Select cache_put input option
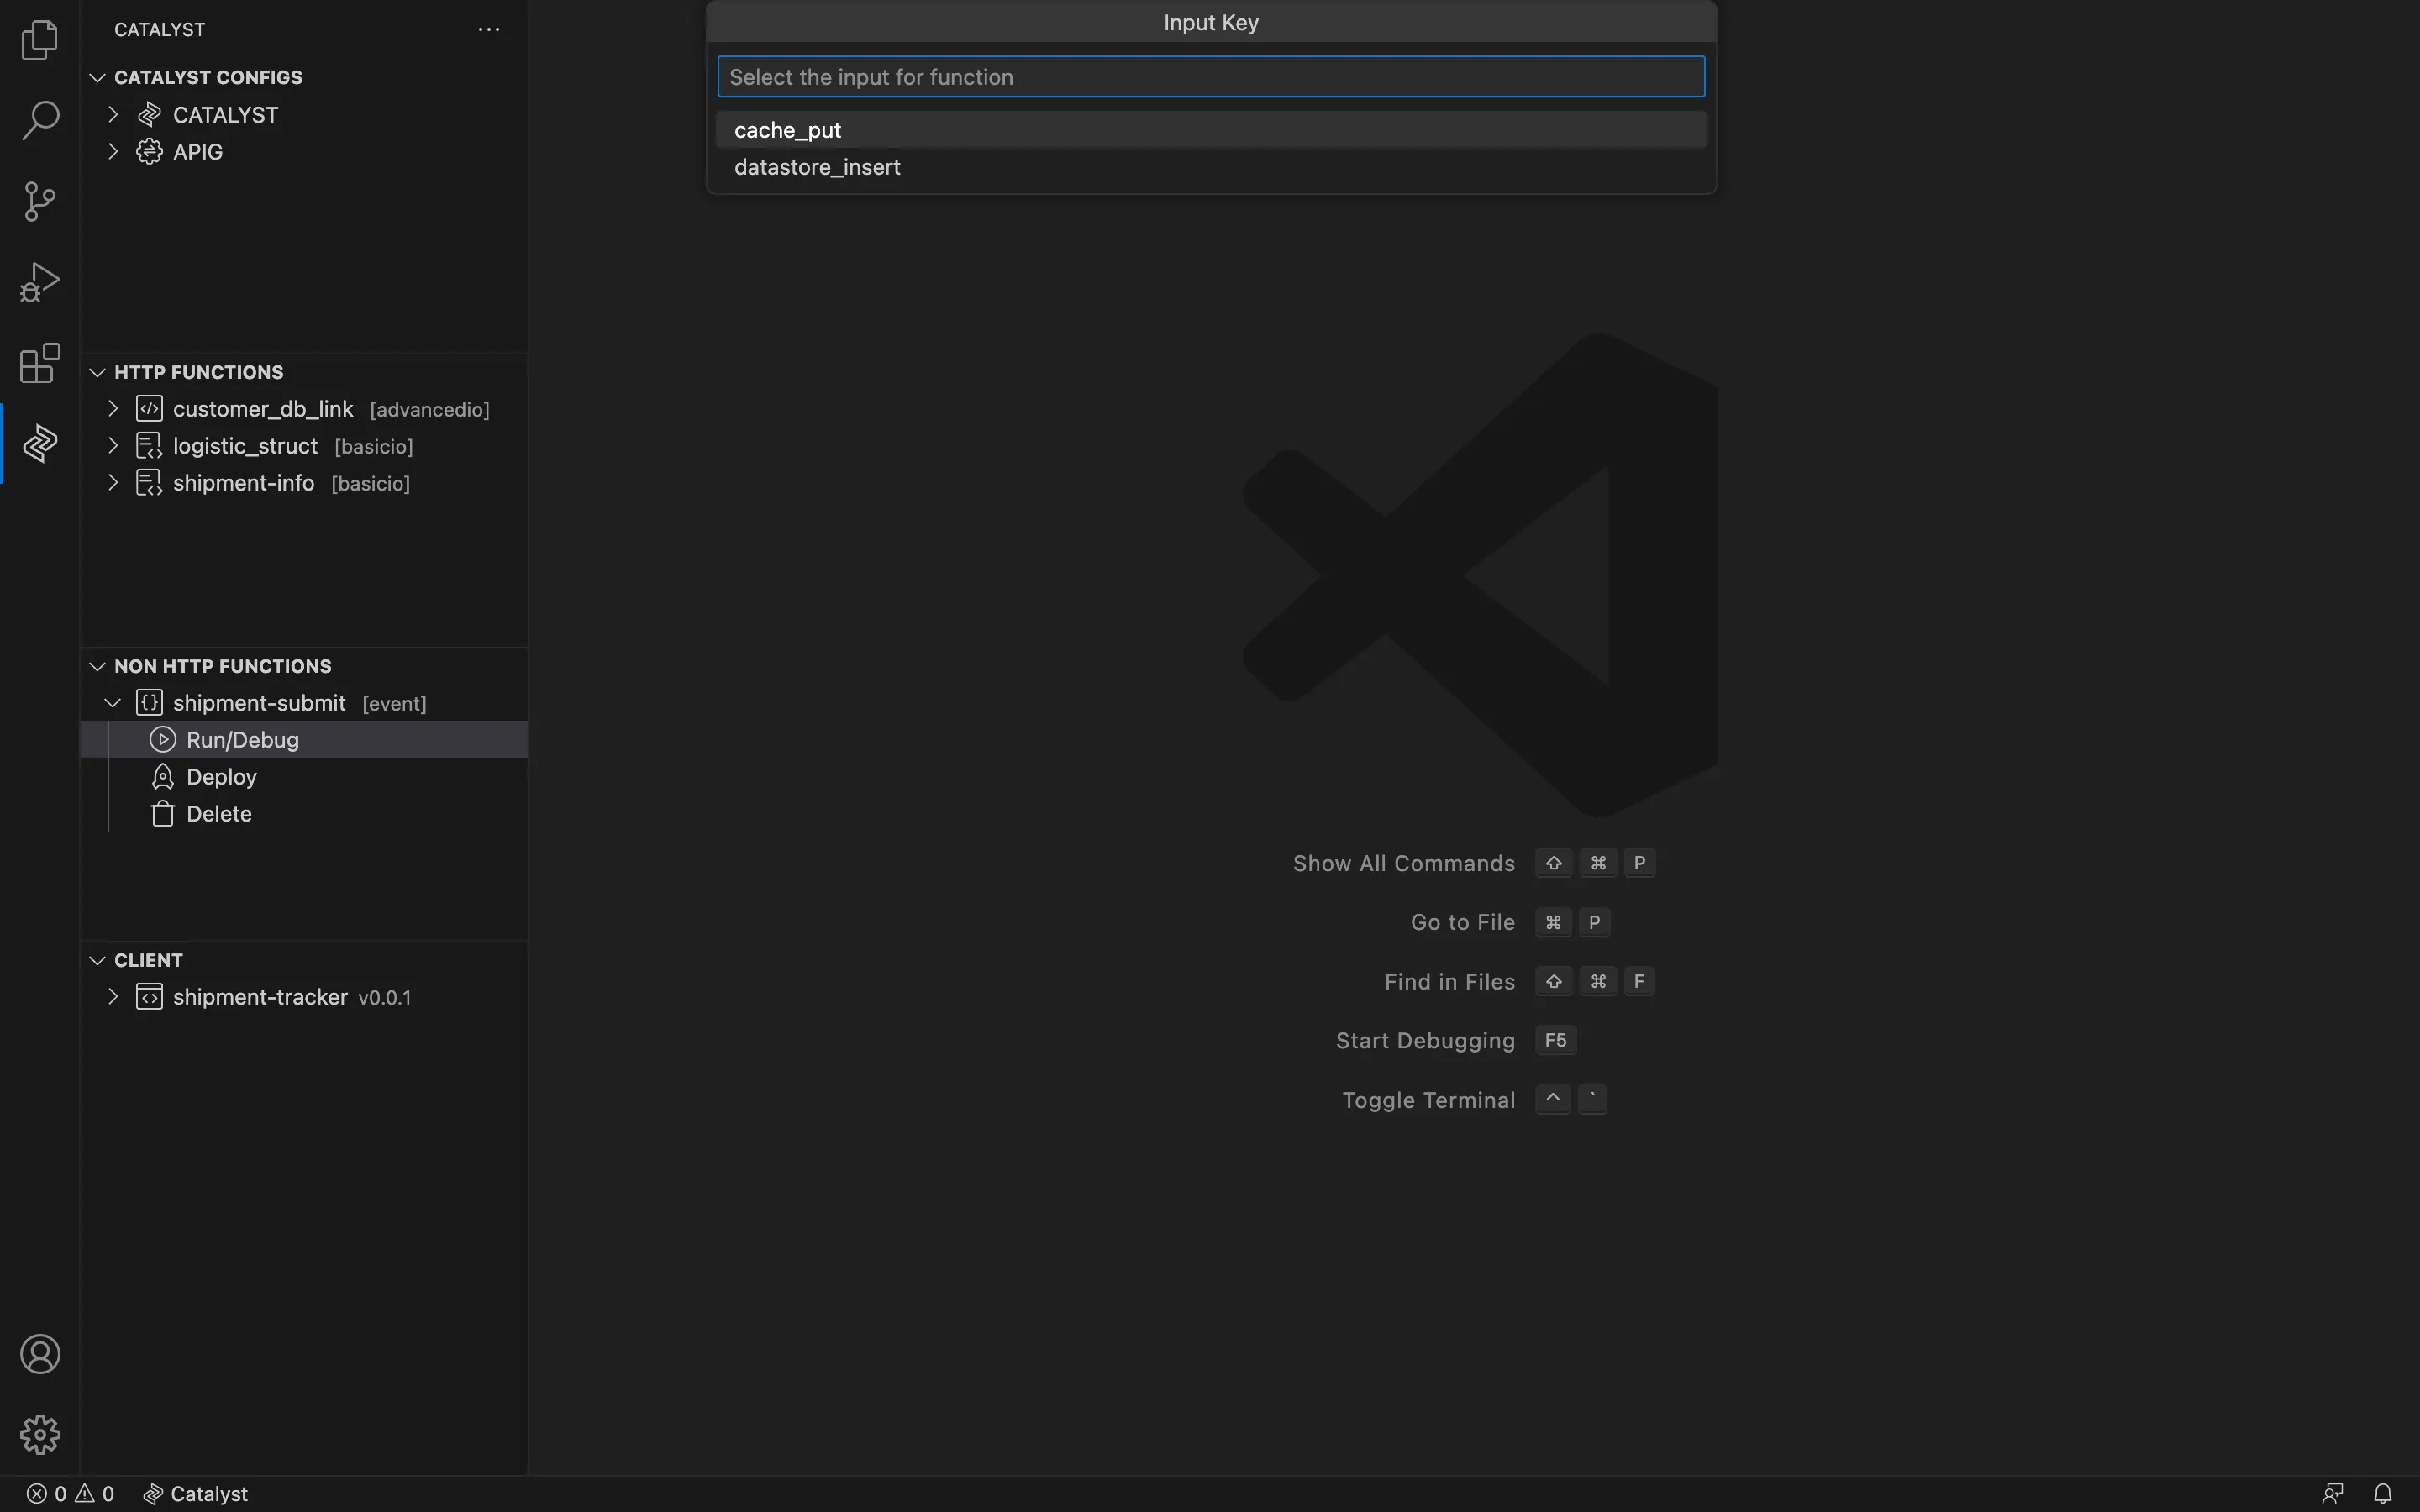Viewport: 2420px width, 1512px height. [1211, 130]
